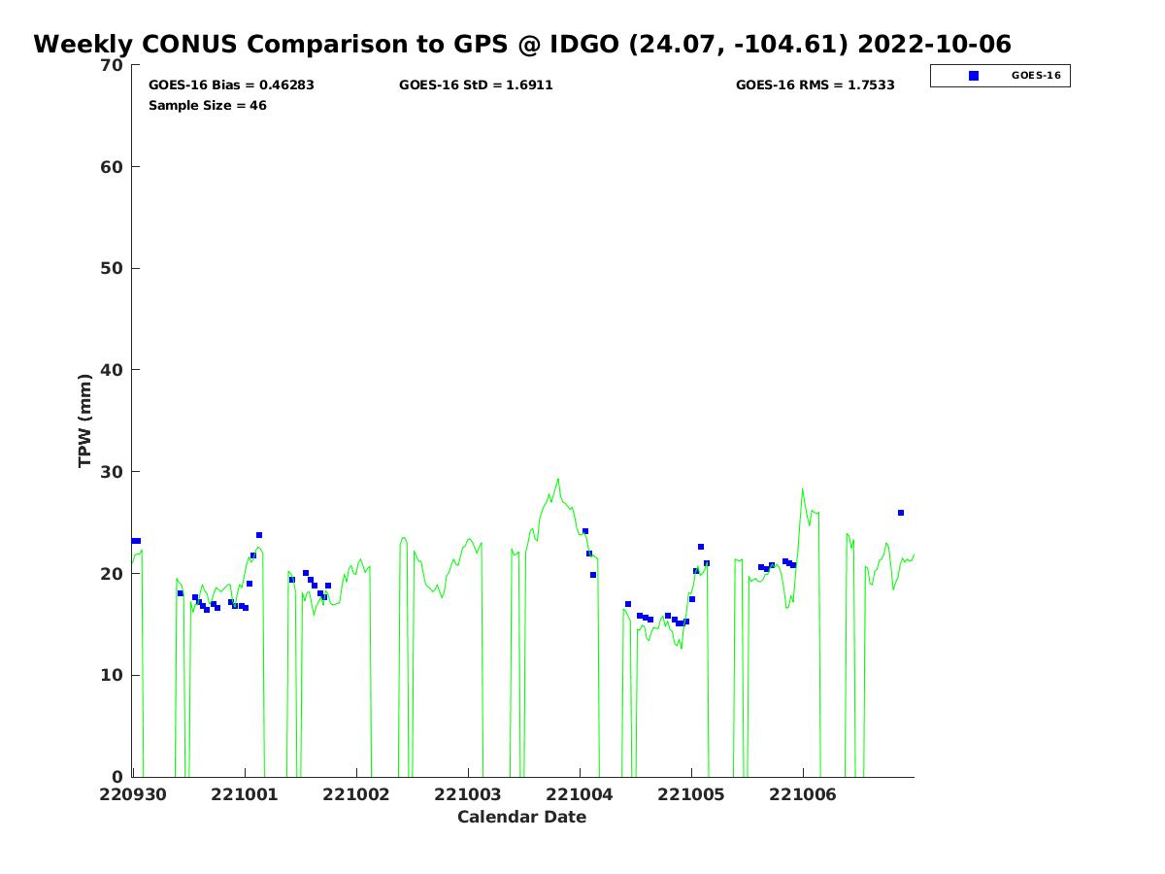Select the 40 y-axis tick label
Screen dimensions: 1165x874
coord(113,370)
